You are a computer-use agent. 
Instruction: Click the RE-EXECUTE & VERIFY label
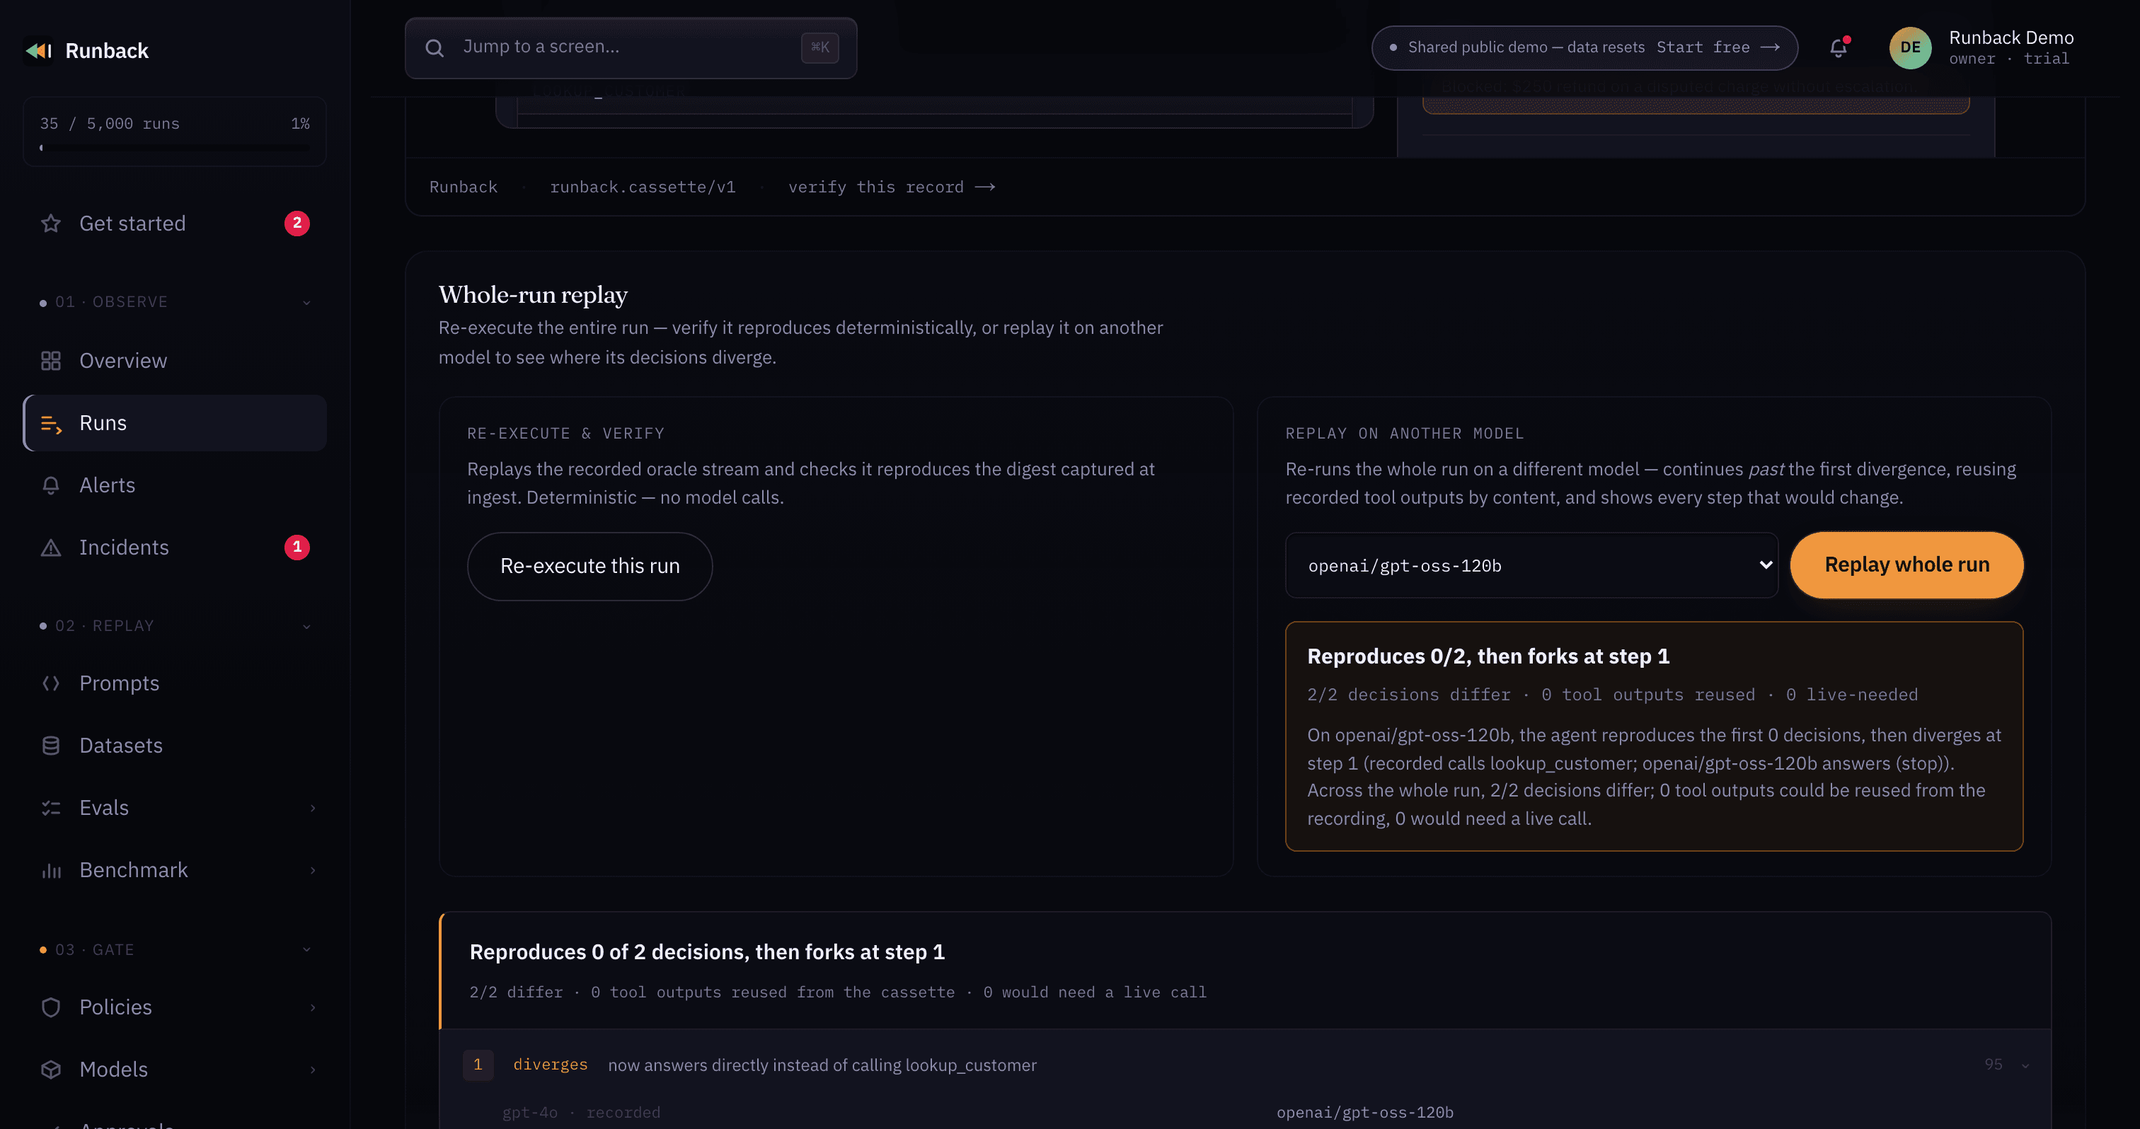565,434
